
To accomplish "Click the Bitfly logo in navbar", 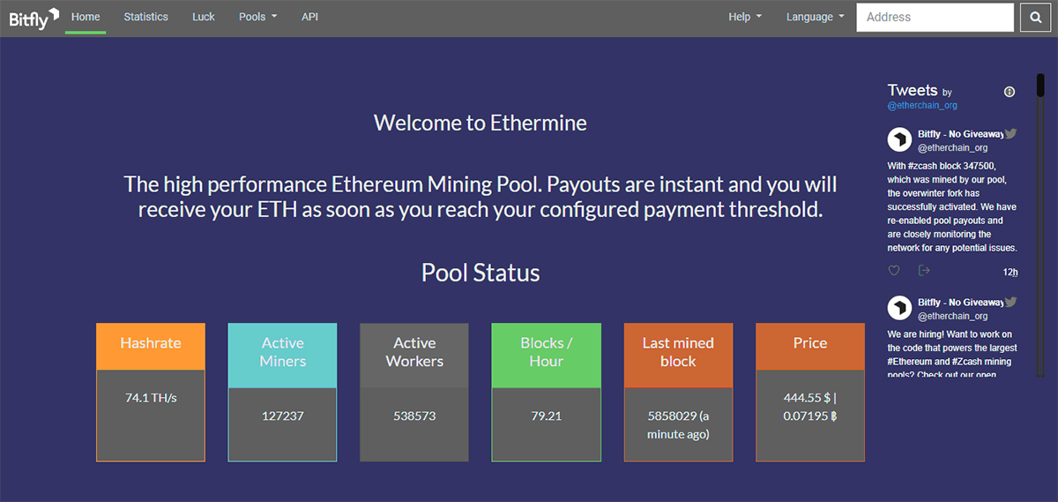I will coord(34,17).
